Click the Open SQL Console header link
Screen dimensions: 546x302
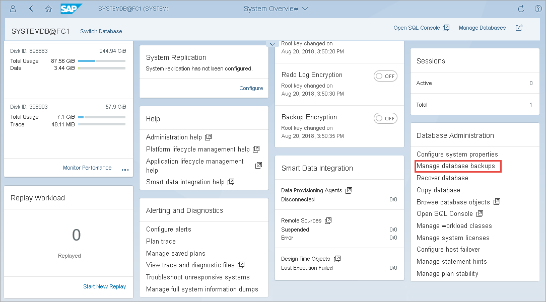click(421, 28)
